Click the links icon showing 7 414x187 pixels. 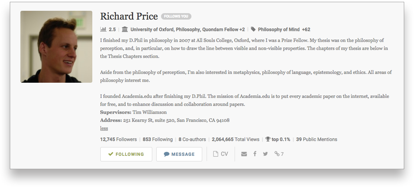279,154
